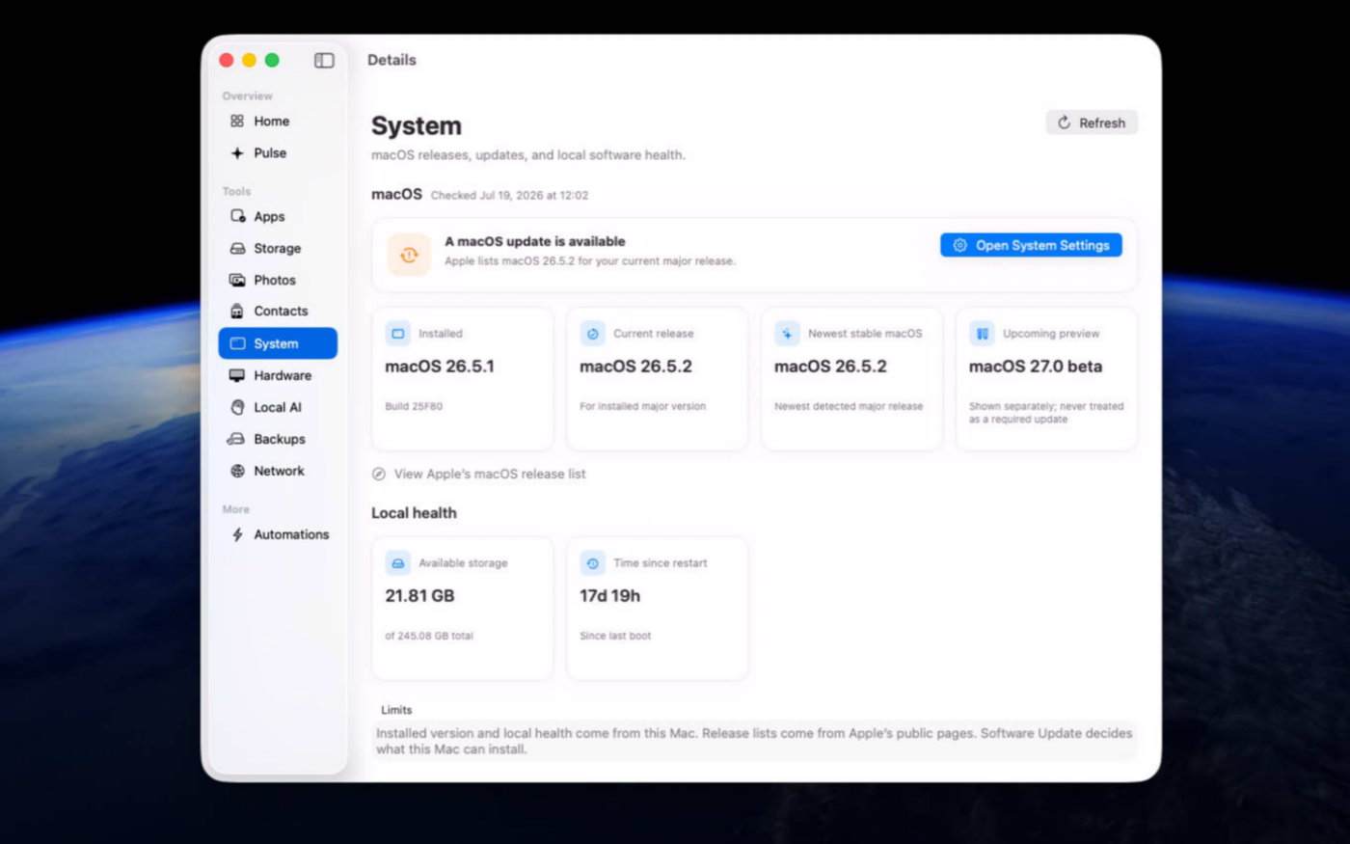Viewport: 1350px width, 844px height.
Task: Click 'For installed major version' caption
Action: tap(642, 407)
